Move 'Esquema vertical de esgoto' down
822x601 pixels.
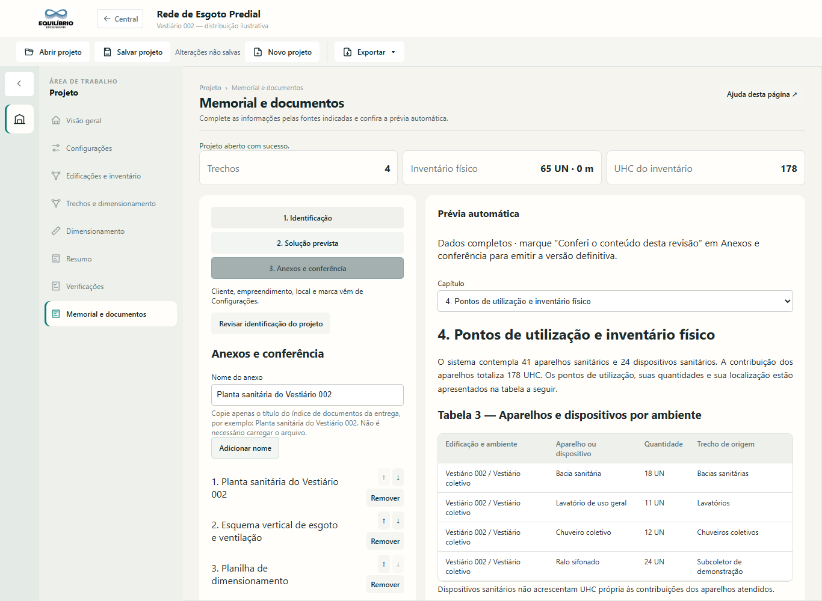click(x=398, y=521)
